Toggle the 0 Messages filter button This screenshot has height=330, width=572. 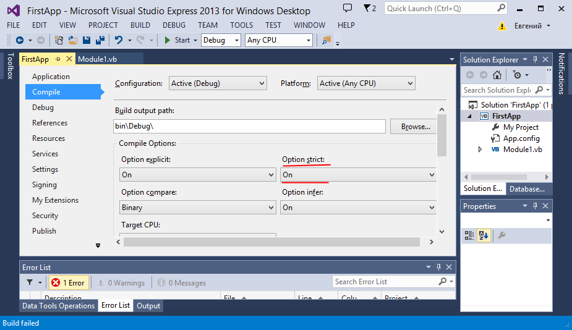(x=182, y=282)
